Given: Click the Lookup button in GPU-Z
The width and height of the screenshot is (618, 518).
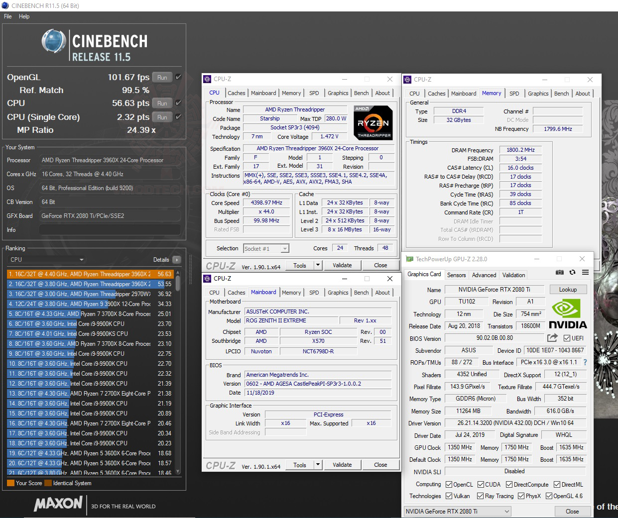Looking at the screenshot, I should pyautogui.click(x=568, y=289).
